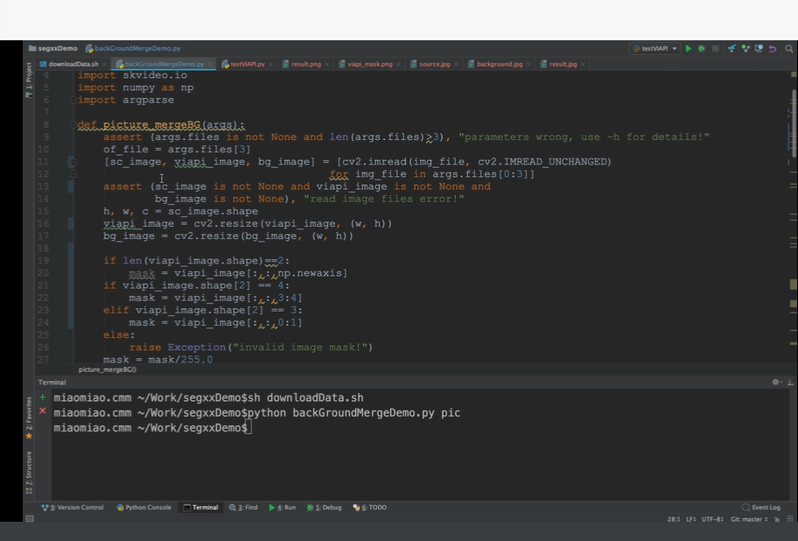Close the source.jpg tab
Viewport: 798px width, 541px height.
456,64
